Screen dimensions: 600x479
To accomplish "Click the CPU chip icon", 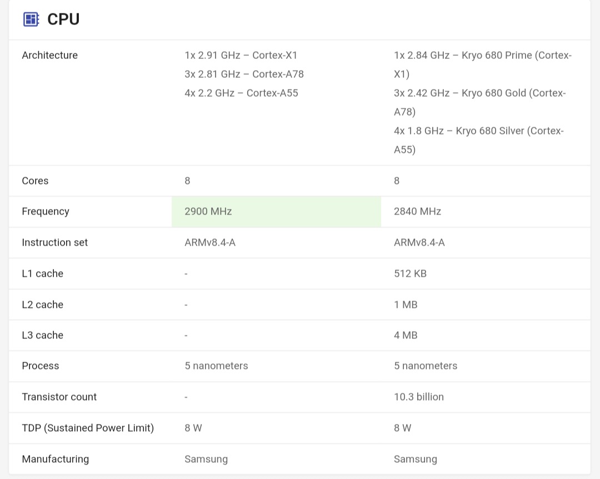I will tap(31, 19).
